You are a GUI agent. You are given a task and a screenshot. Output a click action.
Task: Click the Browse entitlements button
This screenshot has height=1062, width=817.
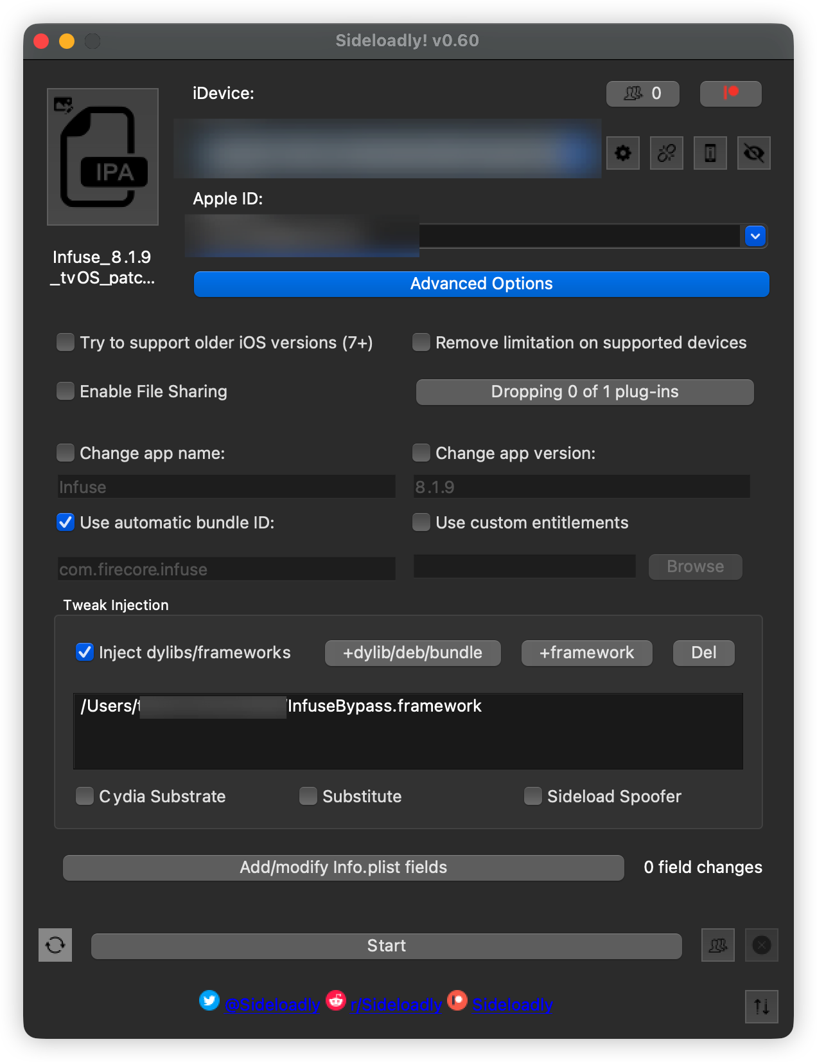click(696, 567)
